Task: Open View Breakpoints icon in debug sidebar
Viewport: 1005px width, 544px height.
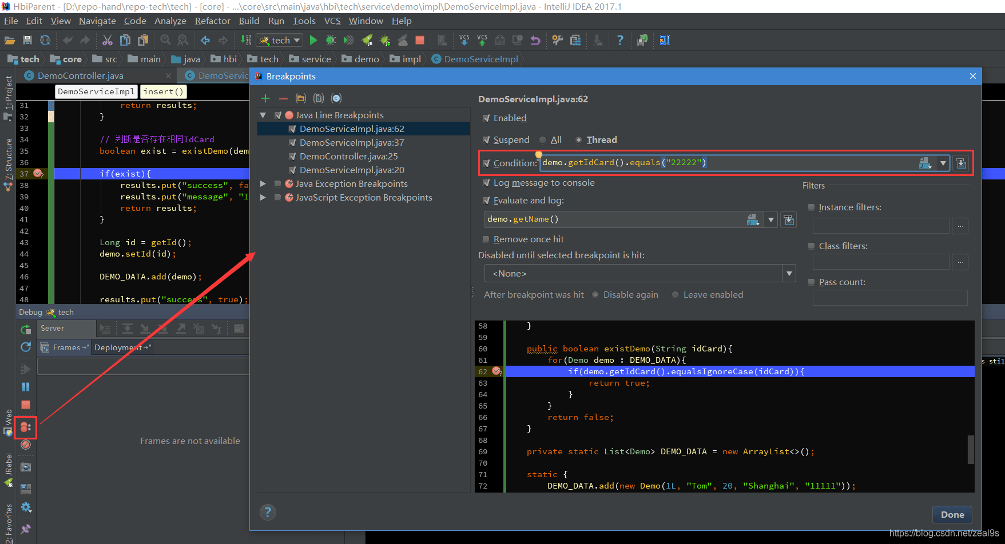Action: click(26, 427)
